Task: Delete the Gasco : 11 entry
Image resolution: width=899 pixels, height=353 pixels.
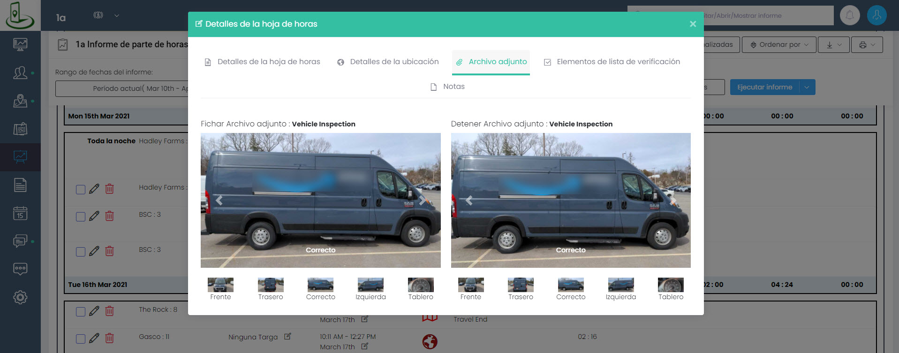Action: (109, 338)
